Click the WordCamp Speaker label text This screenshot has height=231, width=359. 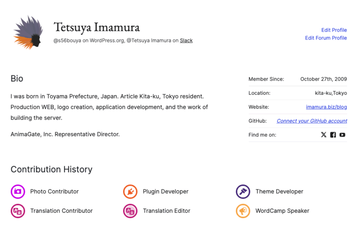[282, 211]
